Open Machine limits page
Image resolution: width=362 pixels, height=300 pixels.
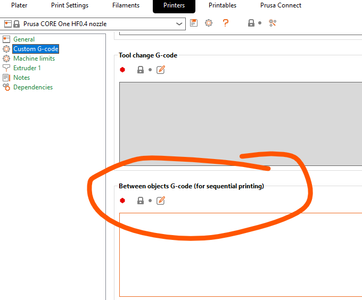click(x=34, y=59)
